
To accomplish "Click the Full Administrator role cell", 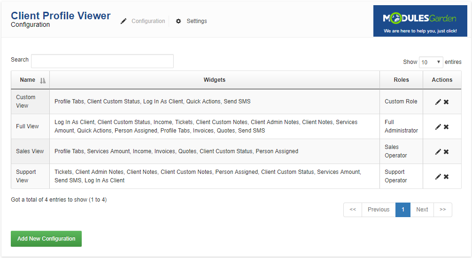I will [401, 126].
